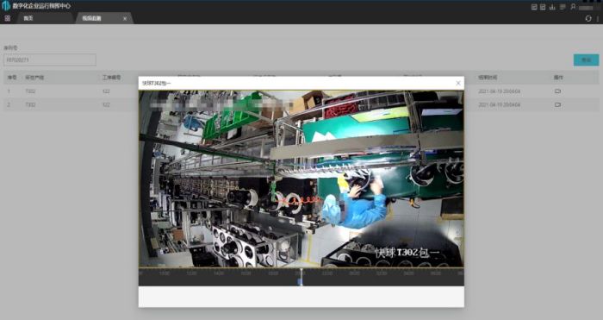Open the grid menu icon beside the home tab

coord(7,18)
